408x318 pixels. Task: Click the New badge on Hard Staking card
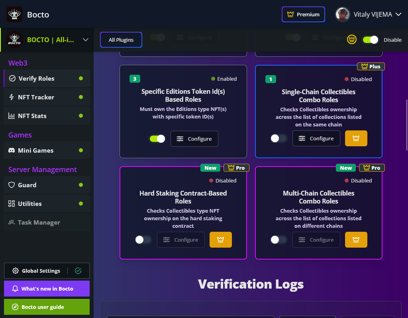[x=210, y=168]
